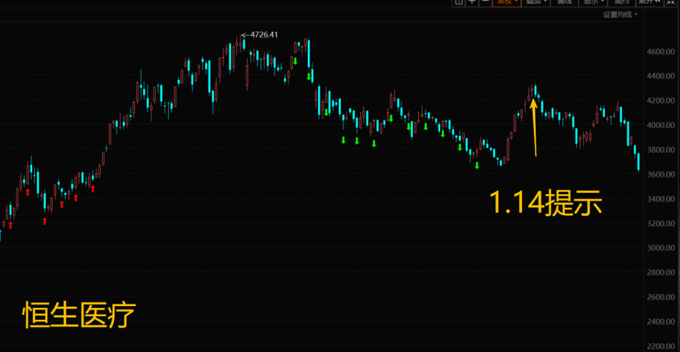Click the 3200.00 price axis label

pyautogui.click(x=660, y=223)
